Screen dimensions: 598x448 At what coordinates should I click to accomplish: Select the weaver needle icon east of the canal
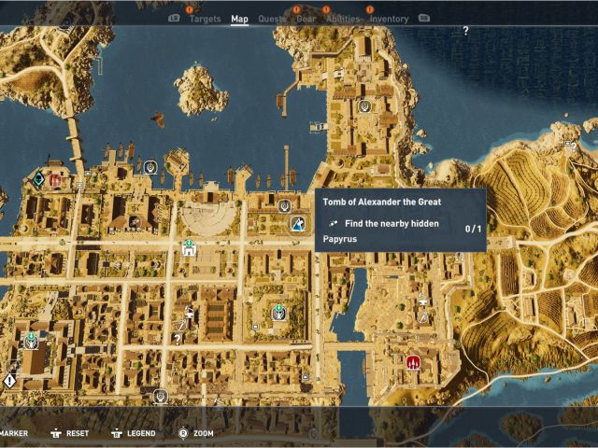click(x=423, y=316)
